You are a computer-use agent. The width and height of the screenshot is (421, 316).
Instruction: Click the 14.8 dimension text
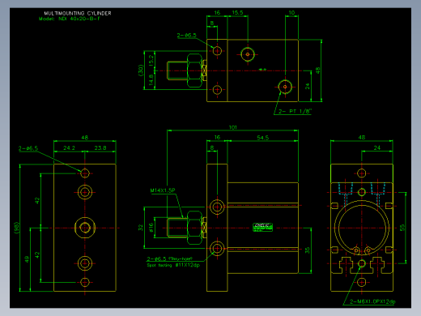coord(151,80)
